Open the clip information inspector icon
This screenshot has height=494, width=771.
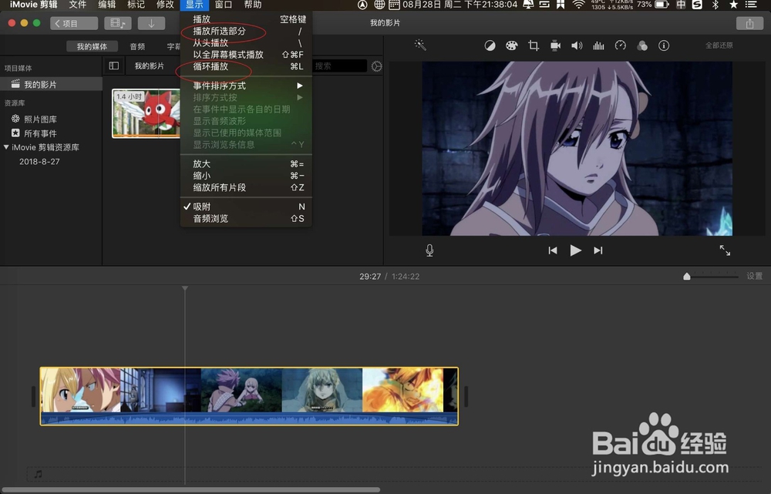click(x=664, y=45)
